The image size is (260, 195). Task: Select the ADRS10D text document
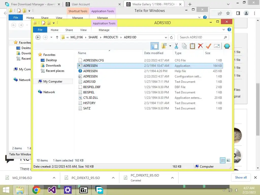(x=150, y=82)
